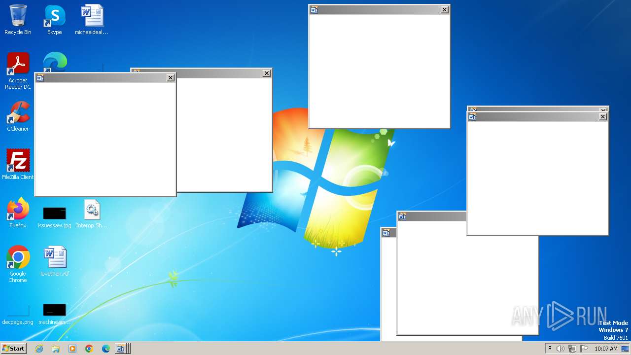Launch Google Chrome from the taskbar
The image size is (631, 355).
pos(89,349)
